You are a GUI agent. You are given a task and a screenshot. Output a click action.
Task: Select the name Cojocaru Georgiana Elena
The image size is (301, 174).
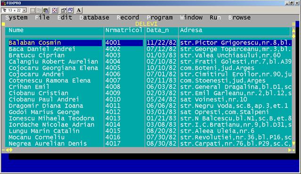click(x=53, y=68)
